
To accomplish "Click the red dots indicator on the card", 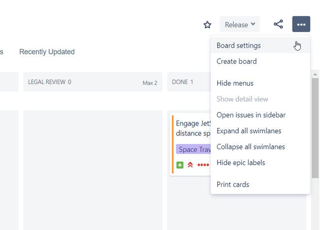I will pyautogui.click(x=203, y=164).
